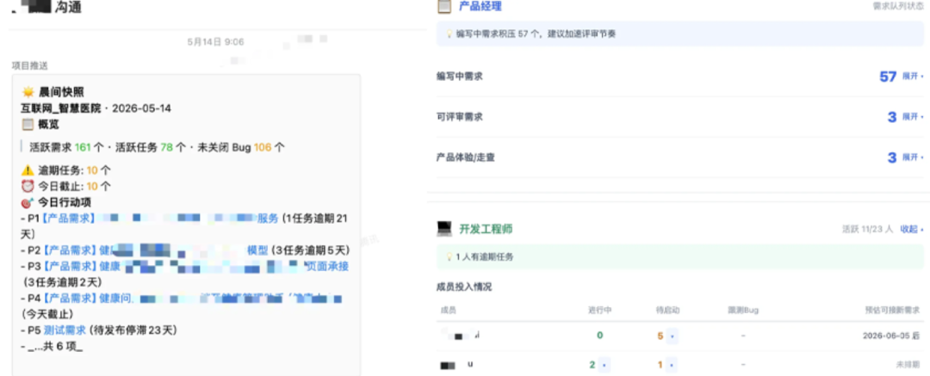930x376 pixels.
Task: Expand the 可评审需求 row with 展开
Action: (x=913, y=117)
